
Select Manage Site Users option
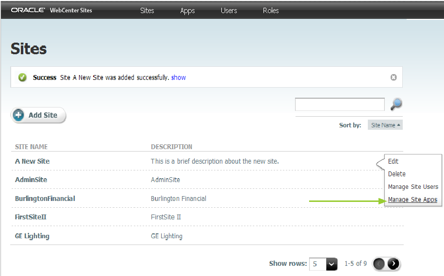point(413,187)
